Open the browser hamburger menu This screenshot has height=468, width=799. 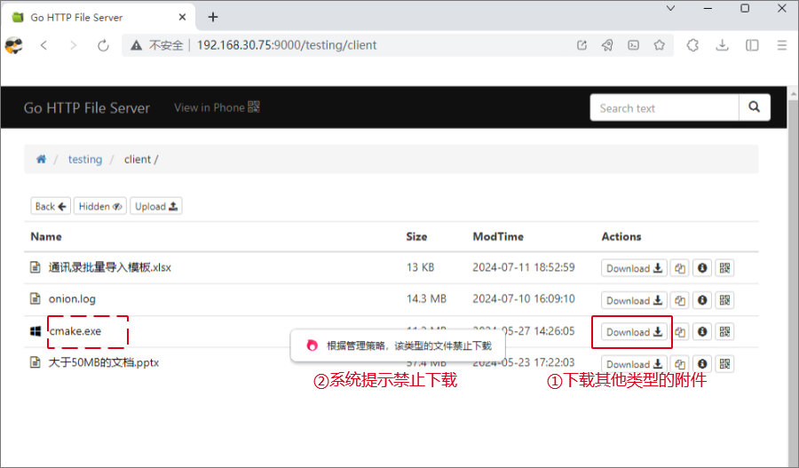(781, 45)
